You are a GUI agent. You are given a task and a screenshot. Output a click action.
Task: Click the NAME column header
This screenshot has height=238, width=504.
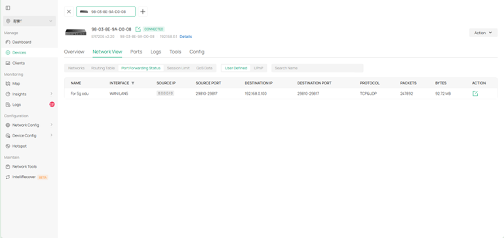pos(76,83)
